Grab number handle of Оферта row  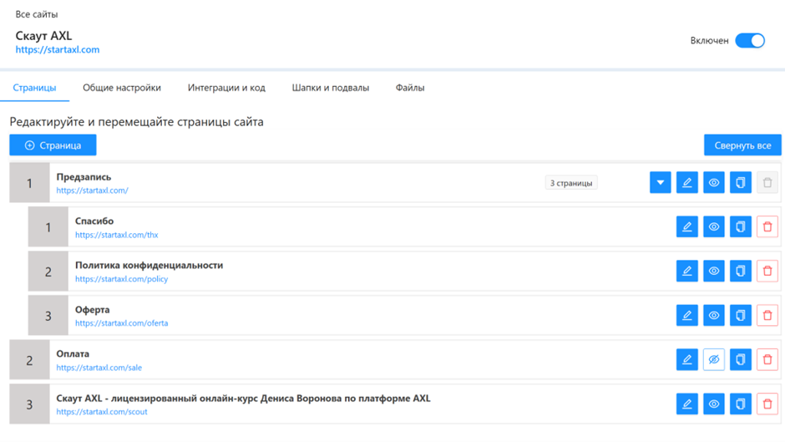(x=48, y=316)
